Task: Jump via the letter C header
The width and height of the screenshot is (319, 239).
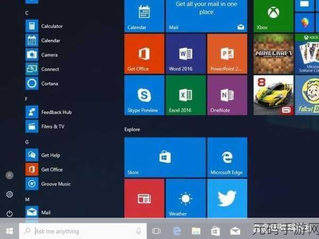Action: coord(27,13)
